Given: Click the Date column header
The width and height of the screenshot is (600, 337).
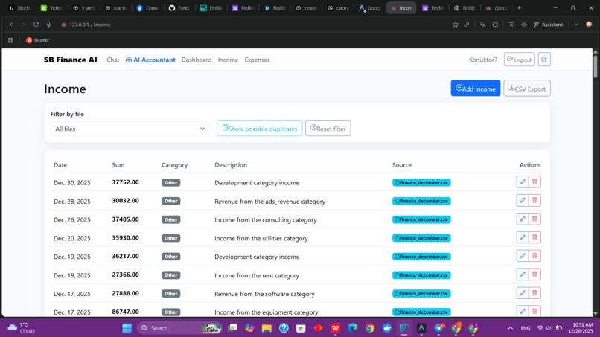Looking at the screenshot, I should click(60, 165).
